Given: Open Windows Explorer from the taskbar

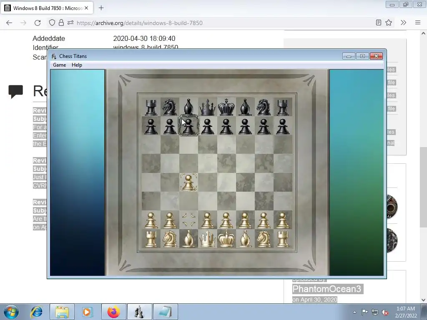Looking at the screenshot, I should (62, 312).
